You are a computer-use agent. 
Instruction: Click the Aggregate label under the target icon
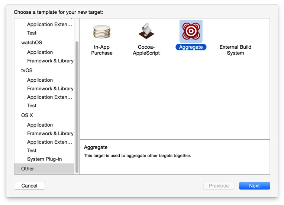191,47
